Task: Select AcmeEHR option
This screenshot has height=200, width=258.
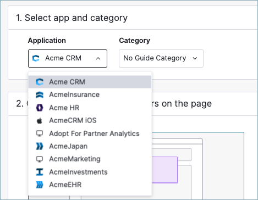Action: (x=90, y=185)
